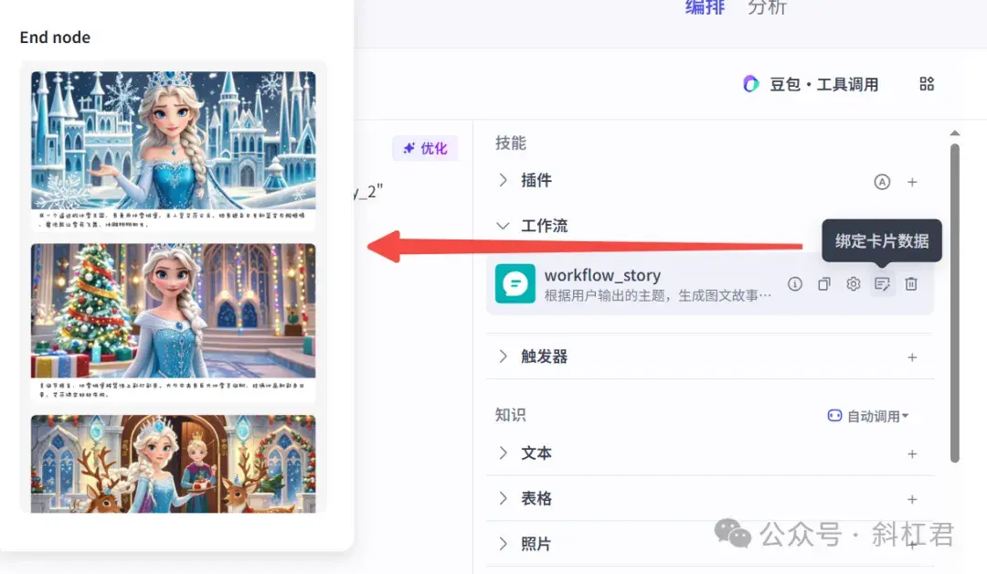Open the Christmas tree Elsa image
The height and width of the screenshot is (574, 987).
(x=173, y=311)
